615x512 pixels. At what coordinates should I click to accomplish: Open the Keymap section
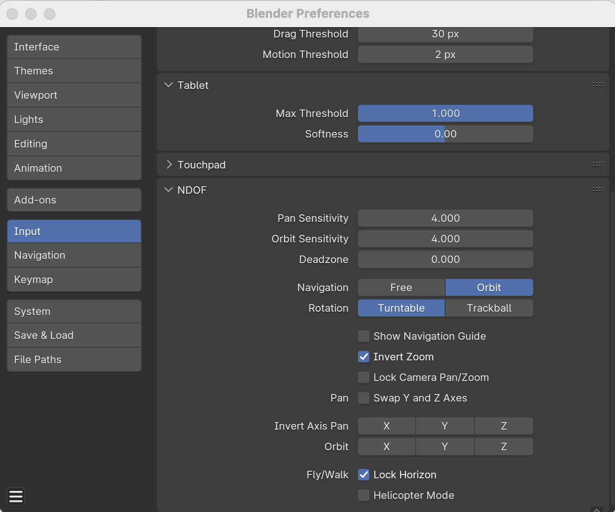(x=74, y=279)
